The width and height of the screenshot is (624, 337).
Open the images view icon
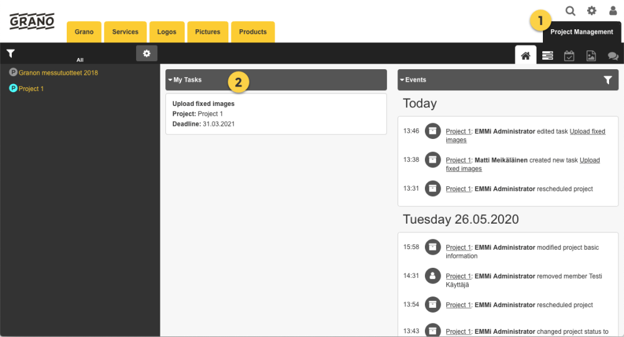tap(591, 56)
